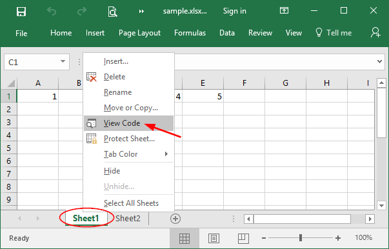The image size is (389, 249).
Task: Switch to the Insert ribbon tab
Action: 95,33
